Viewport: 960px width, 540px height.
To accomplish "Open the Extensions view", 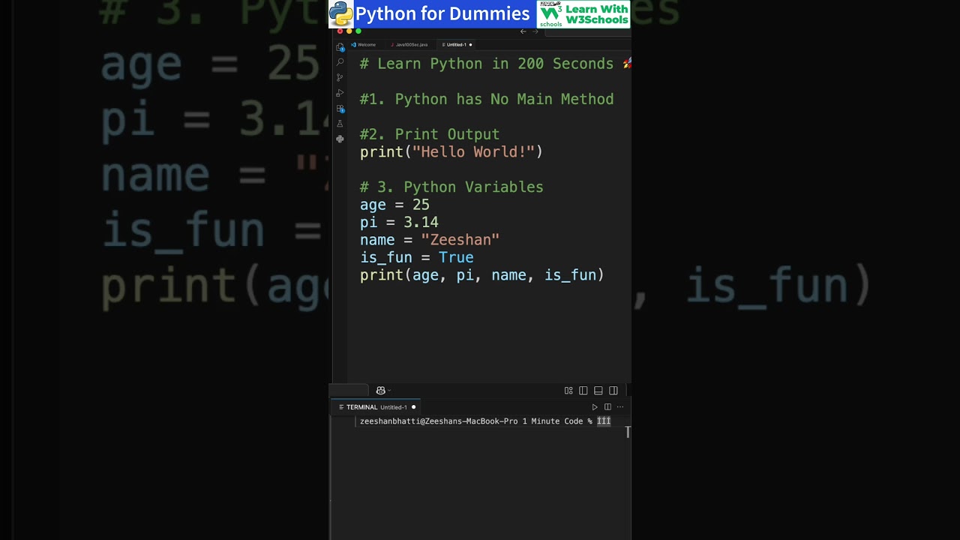I will click(x=340, y=109).
